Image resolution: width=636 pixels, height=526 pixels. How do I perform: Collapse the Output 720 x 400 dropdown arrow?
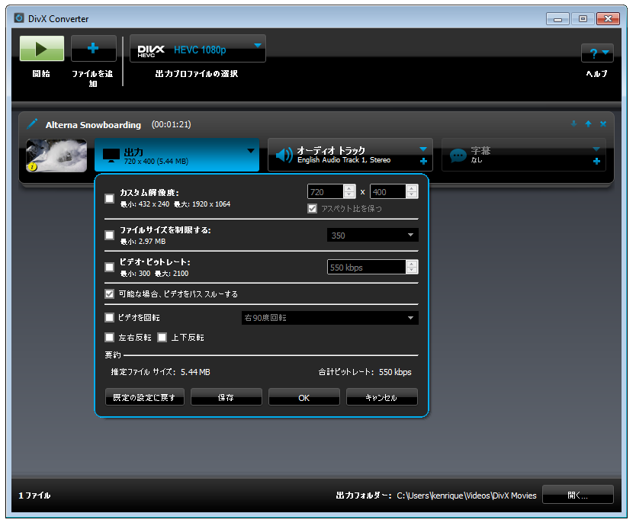click(251, 151)
